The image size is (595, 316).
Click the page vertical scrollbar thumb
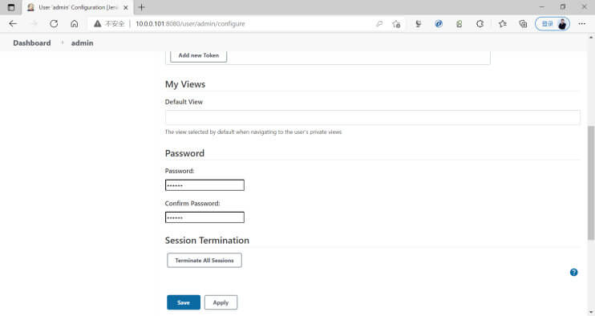point(591,183)
